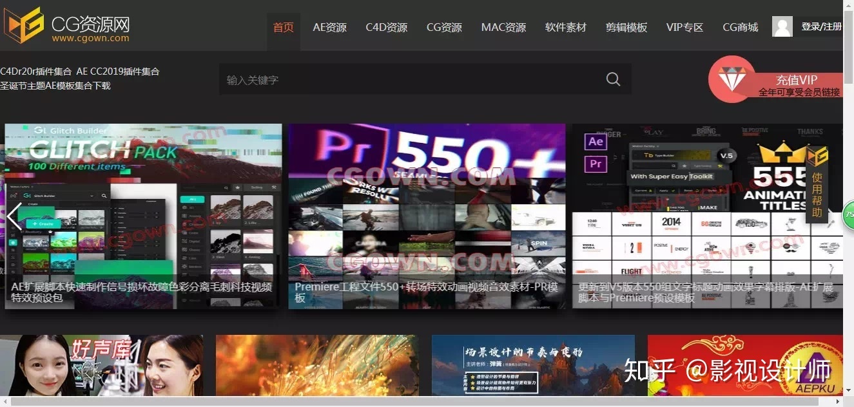The image size is (854, 407).
Task: Open the AE资源 menu
Action: point(330,27)
